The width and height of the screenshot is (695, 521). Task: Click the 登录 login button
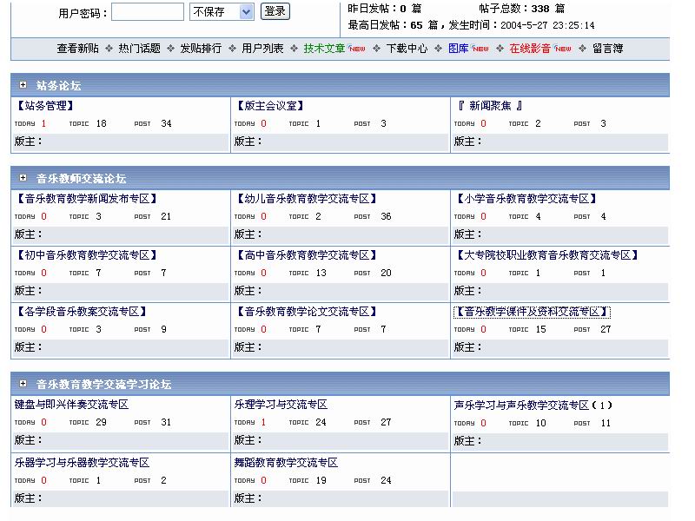(x=275, y=11)
